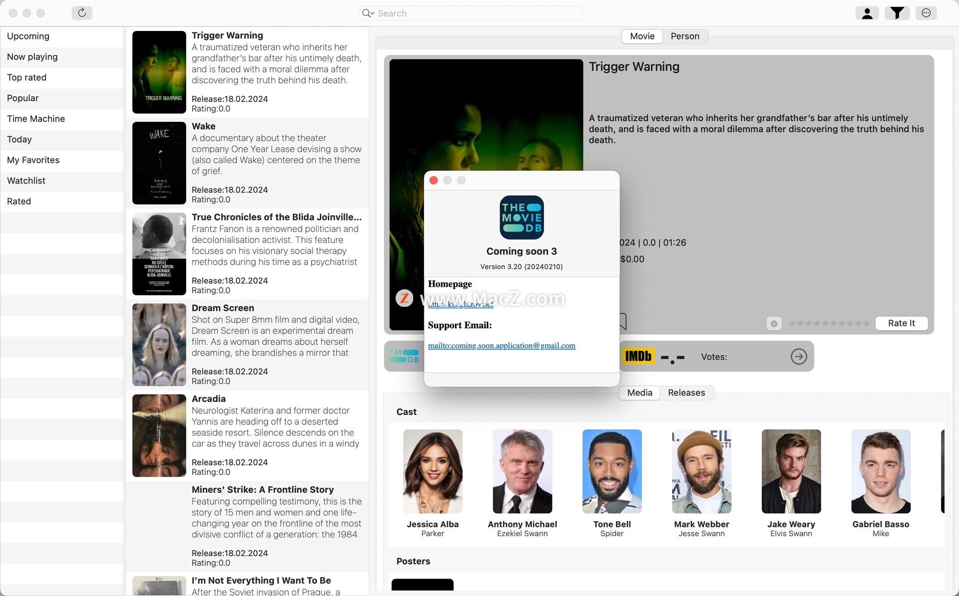959x596 pixels.
Task: Open Gabriel Basso cast photo
Action: point(881,471)
